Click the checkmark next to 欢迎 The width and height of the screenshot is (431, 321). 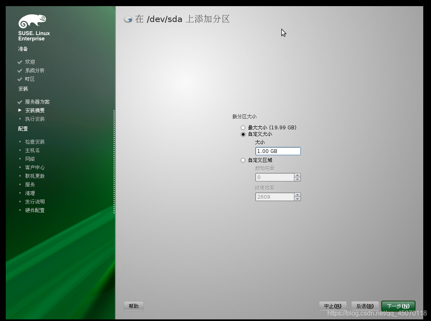[x=20, y=62]
